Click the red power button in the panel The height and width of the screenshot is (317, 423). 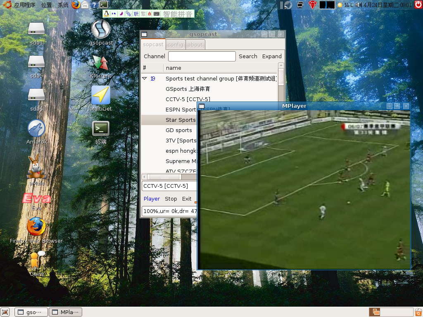418,5
